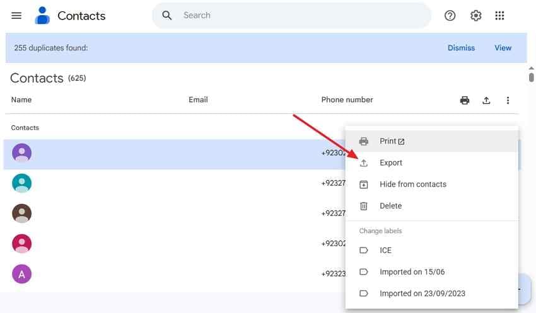
Task: View the 255 duplicates found
Action: click(503, 48)
